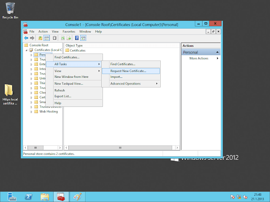270x202 pixels.
Task: Collapse the Certificates (Local Computer) node
Action: click(27, 50)
